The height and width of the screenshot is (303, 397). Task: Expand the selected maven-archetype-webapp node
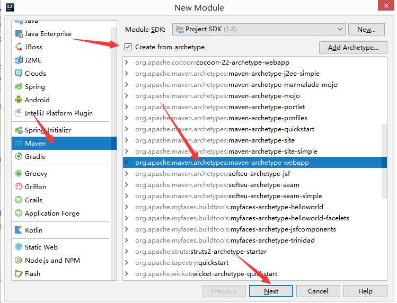(x=127, y=163)
